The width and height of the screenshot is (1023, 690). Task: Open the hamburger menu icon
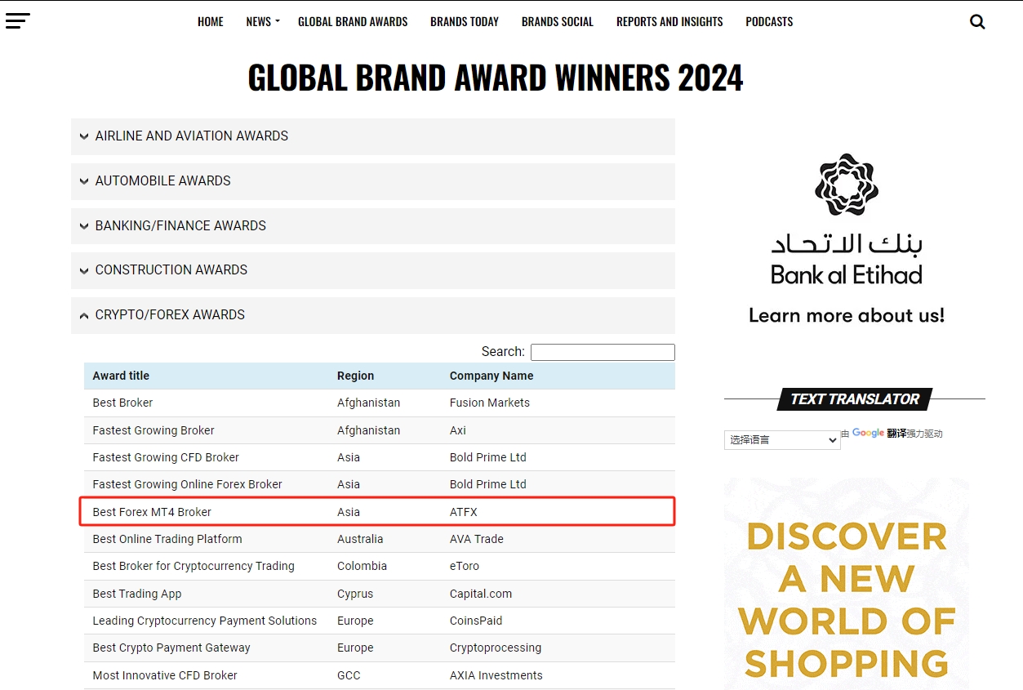(17, 21)
